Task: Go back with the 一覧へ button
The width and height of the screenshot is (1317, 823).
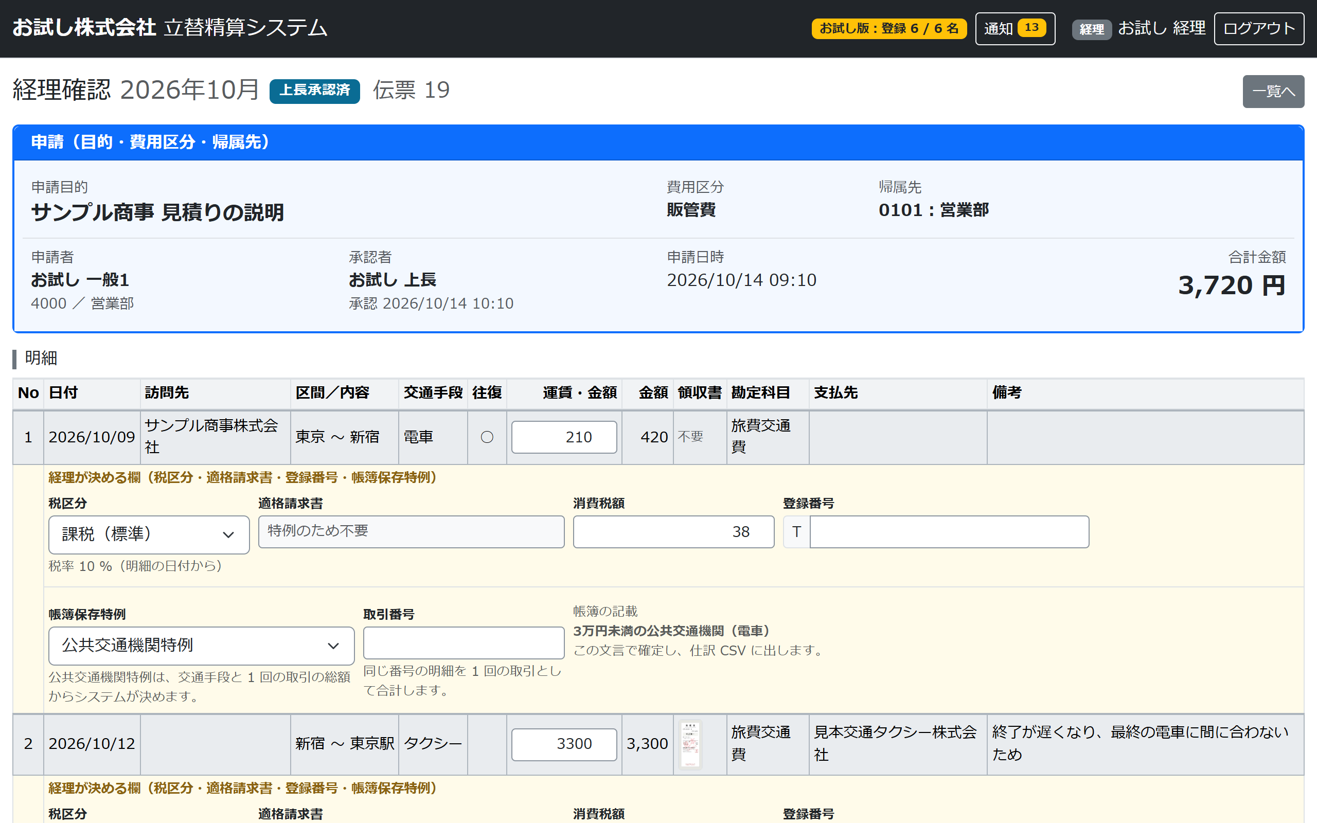Action: (x=1273, y=91)
